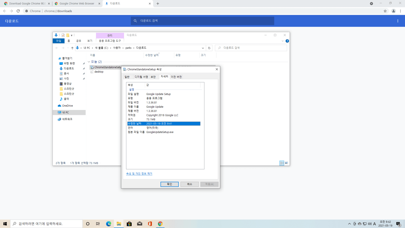The width and height of the screenshot is (405, 228).
Task: Select the desktop file in the list
Action: pyautogui.click(x=99, y=72)
